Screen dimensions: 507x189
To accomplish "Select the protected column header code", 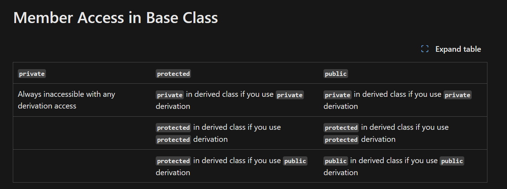I will [x=173, y=74].
